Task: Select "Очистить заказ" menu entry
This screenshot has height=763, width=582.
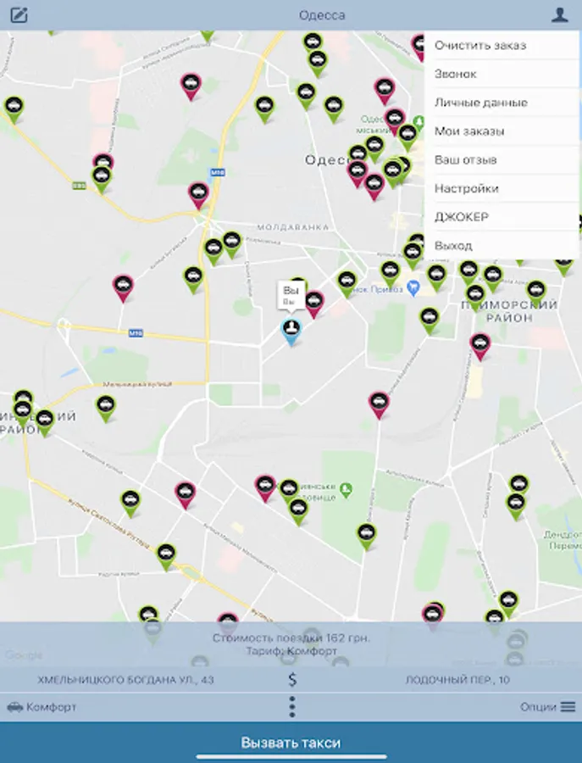Action: [x=502, y=45]
